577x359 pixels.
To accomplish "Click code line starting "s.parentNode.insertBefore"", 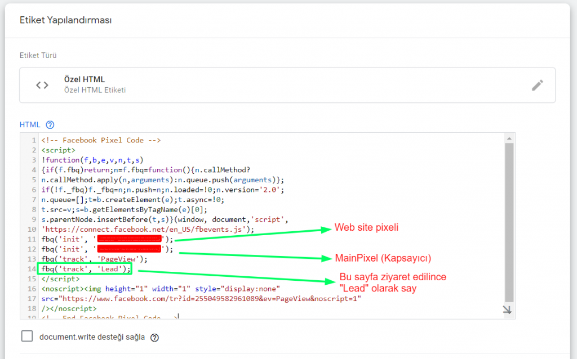I will tap(165, 220).
